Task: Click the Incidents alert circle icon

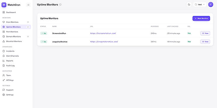Action: [4, 51]
